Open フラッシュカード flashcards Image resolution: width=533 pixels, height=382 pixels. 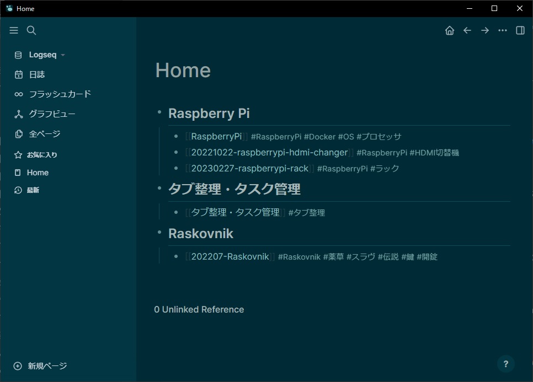[x=60, y=94]
